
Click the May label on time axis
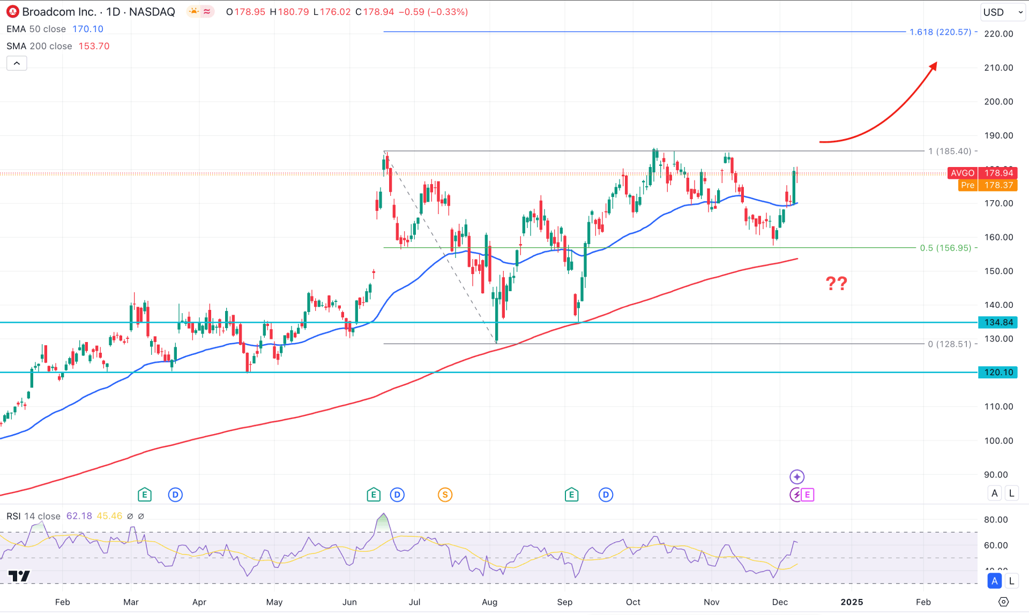point(274,602)
